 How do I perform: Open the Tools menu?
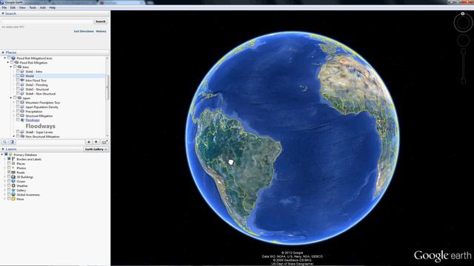[x=33, y=7]
